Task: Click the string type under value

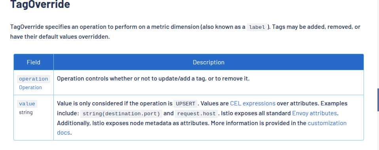Action: (x=26, y=112)
